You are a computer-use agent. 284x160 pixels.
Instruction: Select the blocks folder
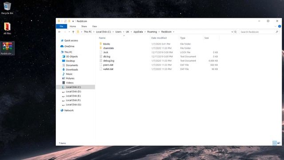point(106,44)
